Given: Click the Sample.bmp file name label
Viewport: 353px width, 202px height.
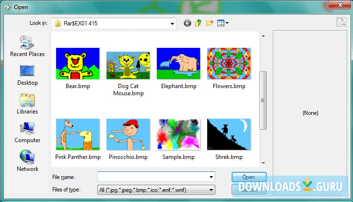Looking at the screenshot, I should (x=178, y=157).
